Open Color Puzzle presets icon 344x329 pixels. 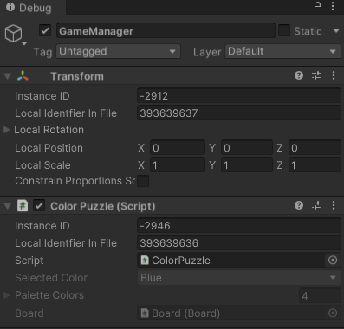[316, 205]
